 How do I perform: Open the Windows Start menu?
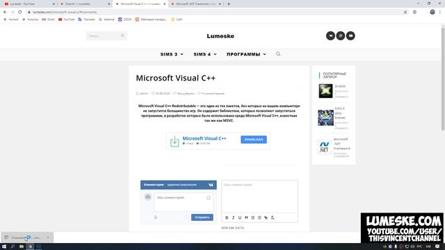pos(4,247)
